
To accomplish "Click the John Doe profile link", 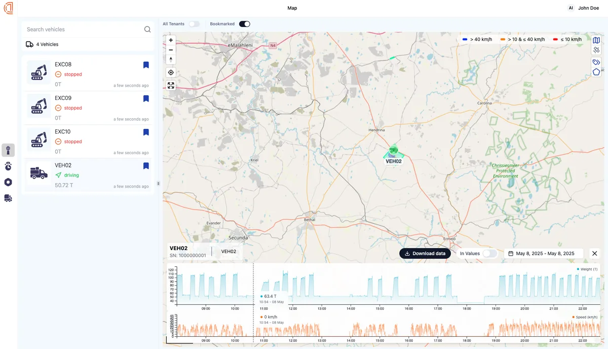I will [x=588, y=8].
